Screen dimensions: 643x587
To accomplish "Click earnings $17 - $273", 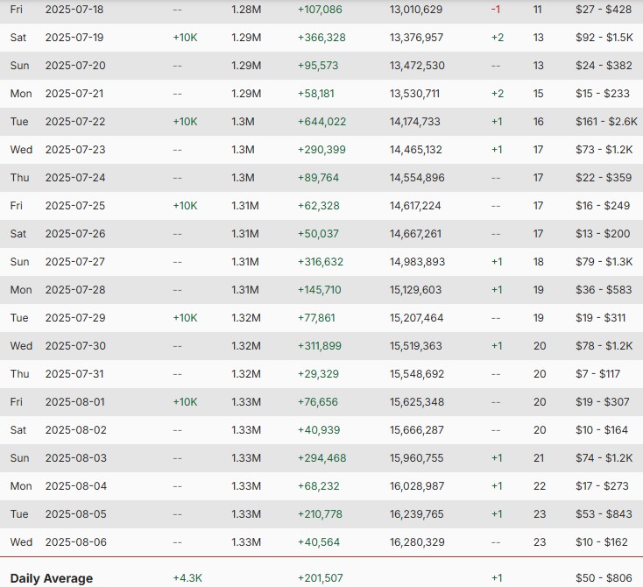I will click(x=602, y=485).
